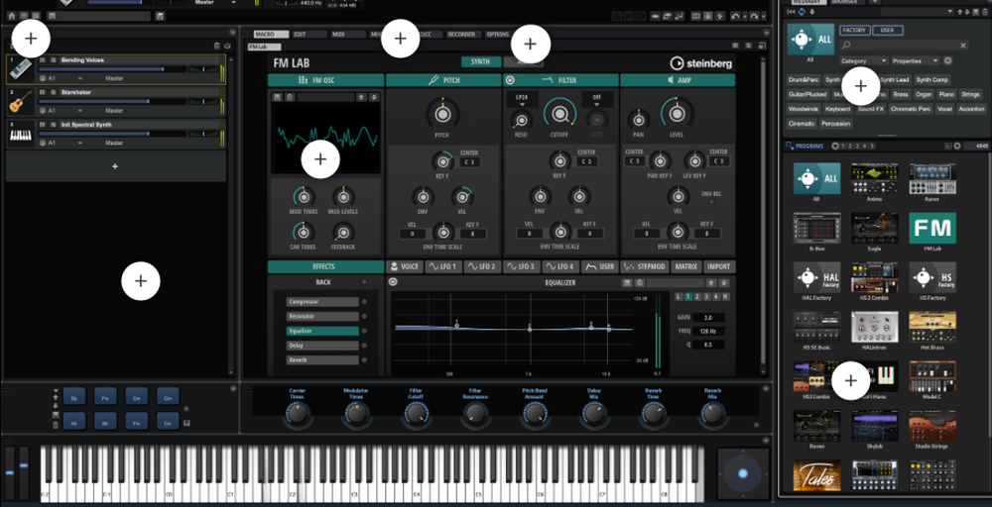This screenshot has width=992, height=507.
Task: Open the LP24 filter type dropdown
Action: (522, 99)
